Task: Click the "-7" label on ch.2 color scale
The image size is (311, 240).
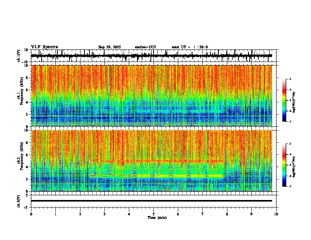Action: click(x=290, y=186)
